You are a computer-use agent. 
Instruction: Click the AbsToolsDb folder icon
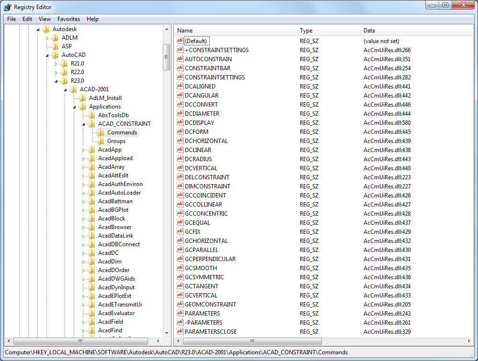(92, 115)
